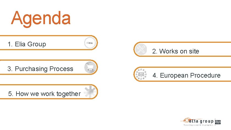Click the shopping cart icon
This screenshot has height=130, width=231.
[x=90, y=67]
